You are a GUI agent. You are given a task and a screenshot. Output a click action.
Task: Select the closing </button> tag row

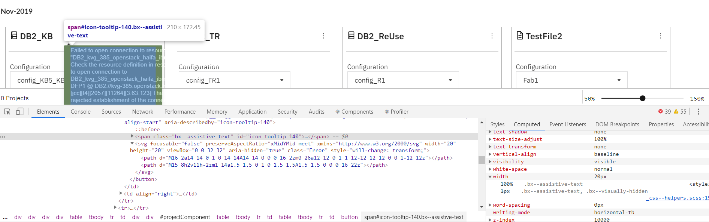pos(143,179)
